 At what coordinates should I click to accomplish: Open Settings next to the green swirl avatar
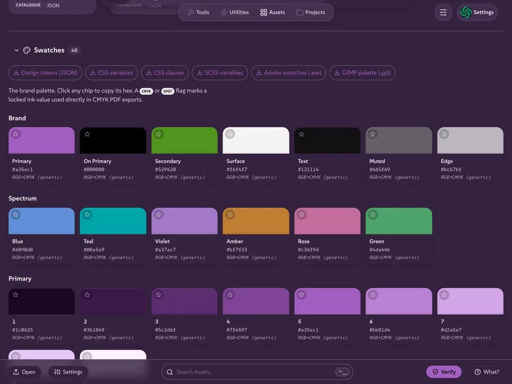477,12
